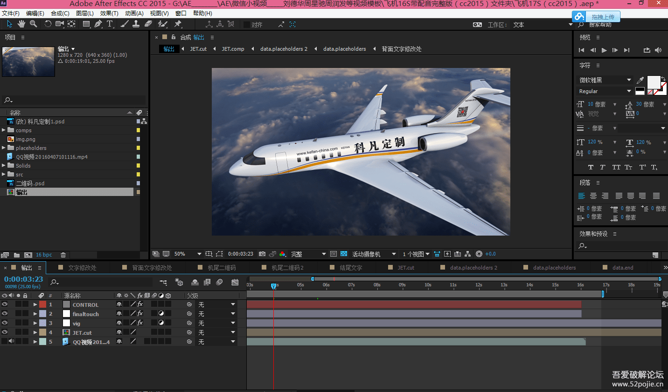
Task: Select the Roto Brush tool
Action: click(163, 24)
